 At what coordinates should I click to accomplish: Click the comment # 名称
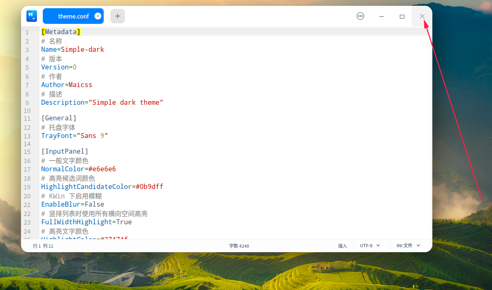coord(51,41)
